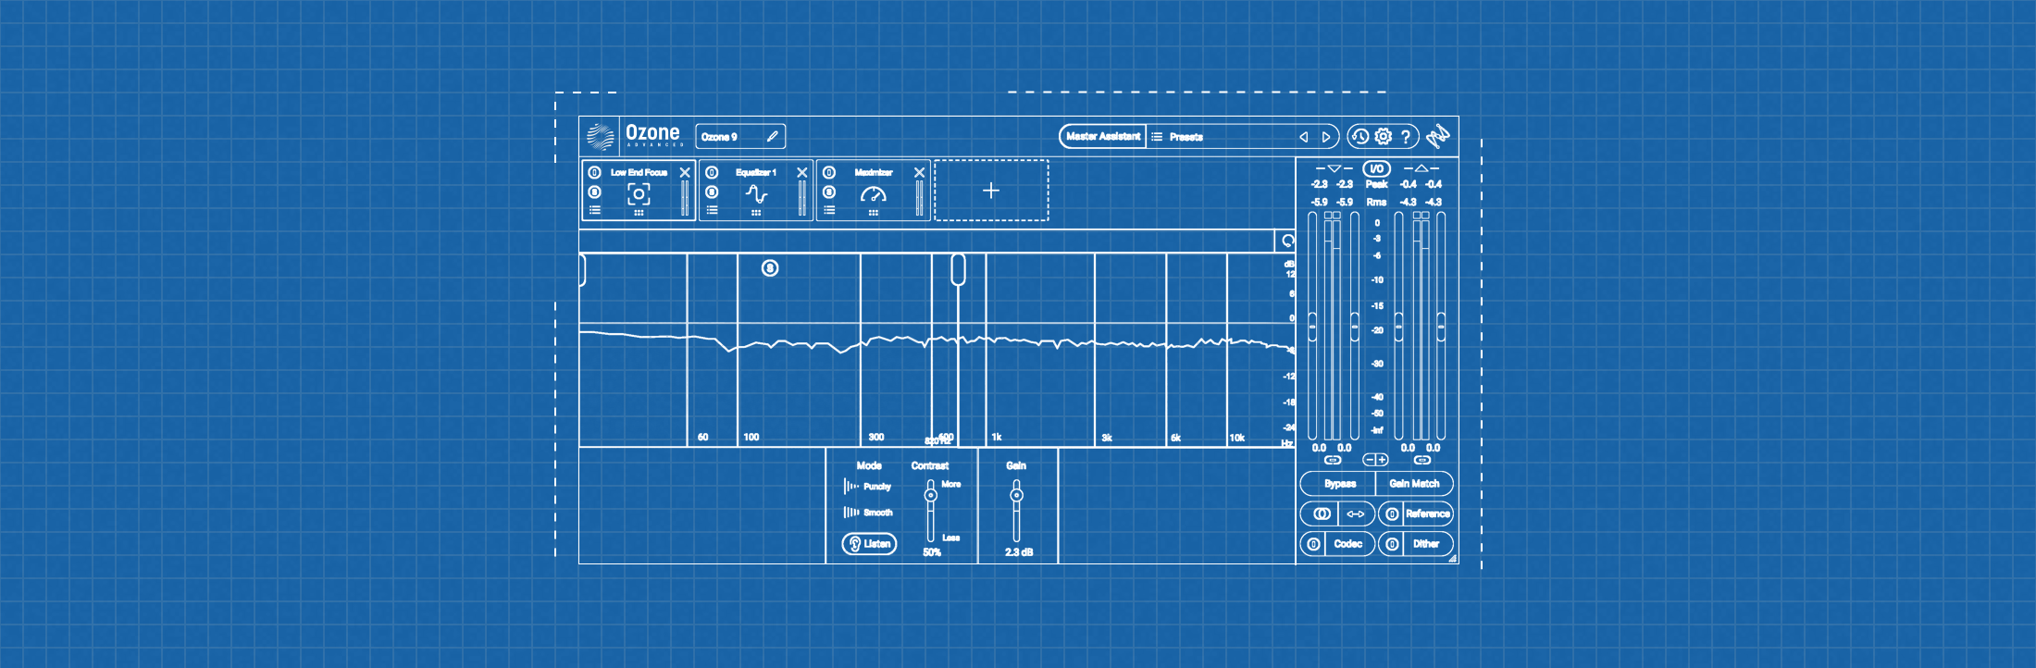2036x668 pixels.
Task: Open the Low End Focus module icon
Action: (x=639, y=193)
